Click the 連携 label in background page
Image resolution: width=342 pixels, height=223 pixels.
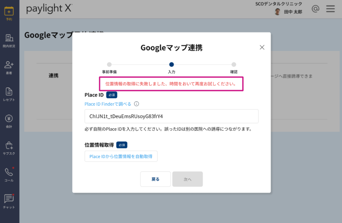(53, 76)
